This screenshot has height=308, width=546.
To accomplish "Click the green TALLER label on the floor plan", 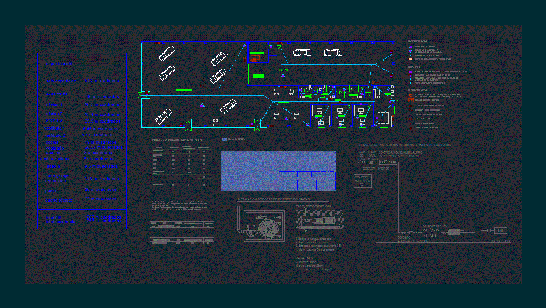I will click(x=284, y=70).
